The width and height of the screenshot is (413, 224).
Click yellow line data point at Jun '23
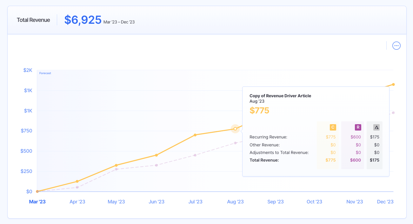coord(157,155)
